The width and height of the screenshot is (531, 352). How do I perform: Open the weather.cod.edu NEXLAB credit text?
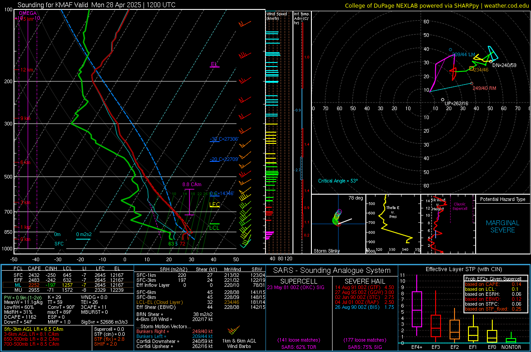click(x=436, y=5)
